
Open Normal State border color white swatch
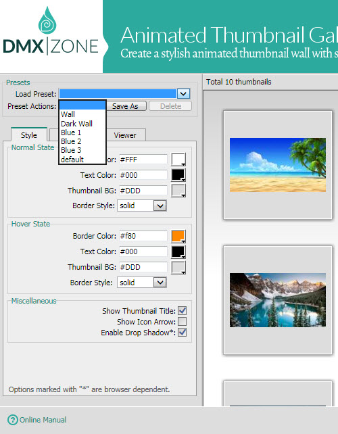pyautogui.click(x=178, y=160)
